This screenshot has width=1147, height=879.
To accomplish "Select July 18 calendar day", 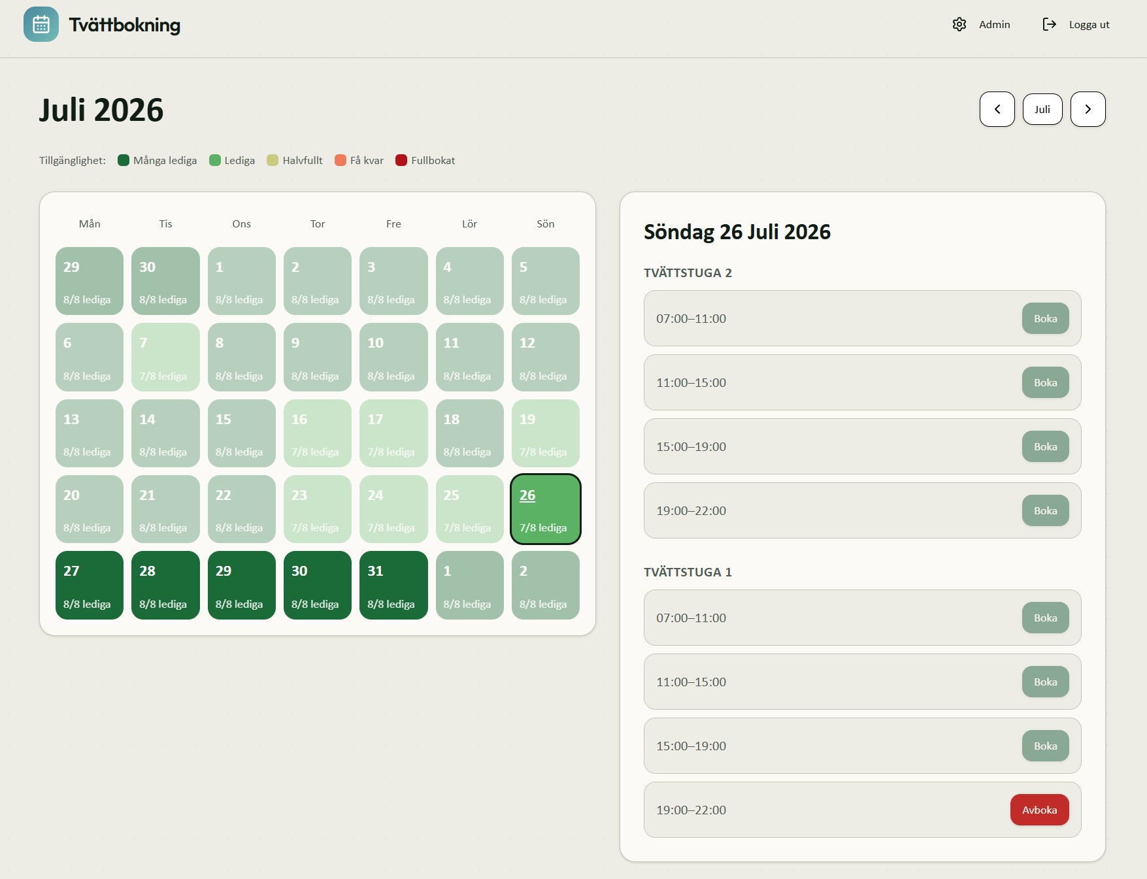I will (470, 433).
